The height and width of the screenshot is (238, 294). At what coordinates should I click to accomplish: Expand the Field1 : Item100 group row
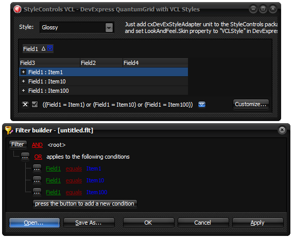point(24,91)
